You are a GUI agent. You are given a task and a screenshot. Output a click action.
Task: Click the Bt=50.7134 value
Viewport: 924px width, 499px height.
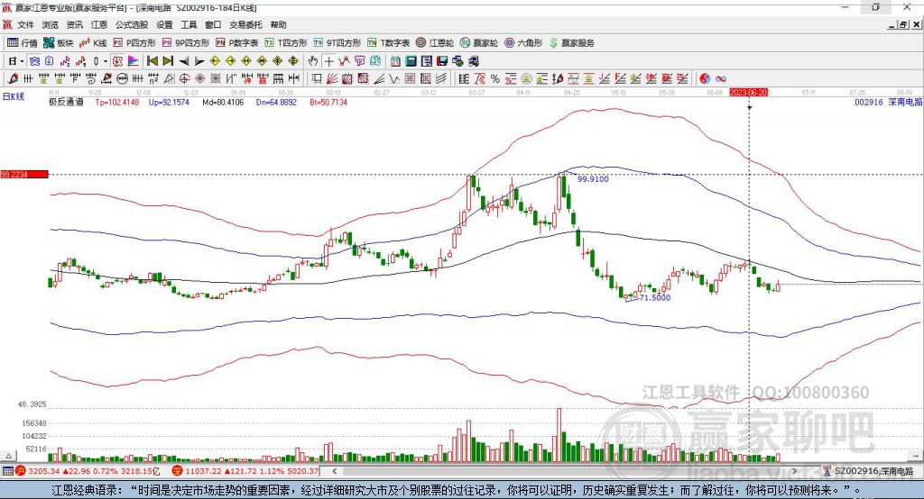coord(328,103)
